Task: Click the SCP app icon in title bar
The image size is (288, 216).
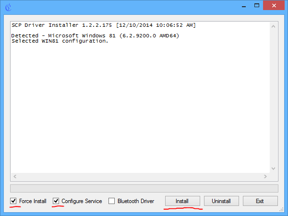Action: pyautogui.click(x=8, y=8)
